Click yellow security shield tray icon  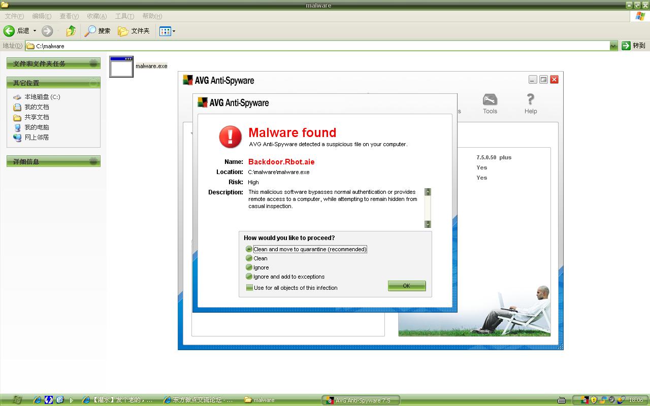coord(594,400)
